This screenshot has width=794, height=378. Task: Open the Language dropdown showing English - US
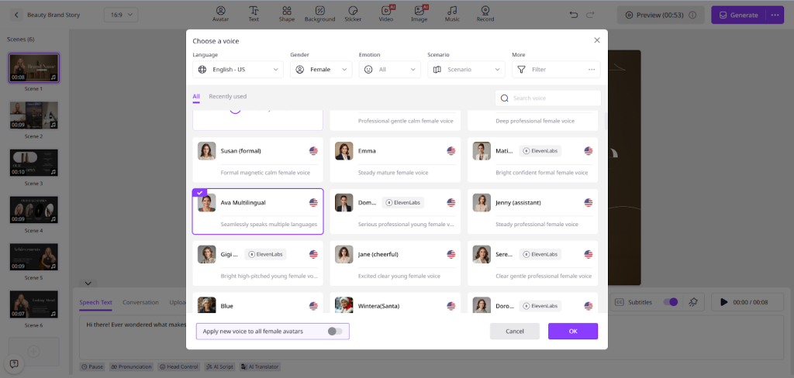[238, 70]
